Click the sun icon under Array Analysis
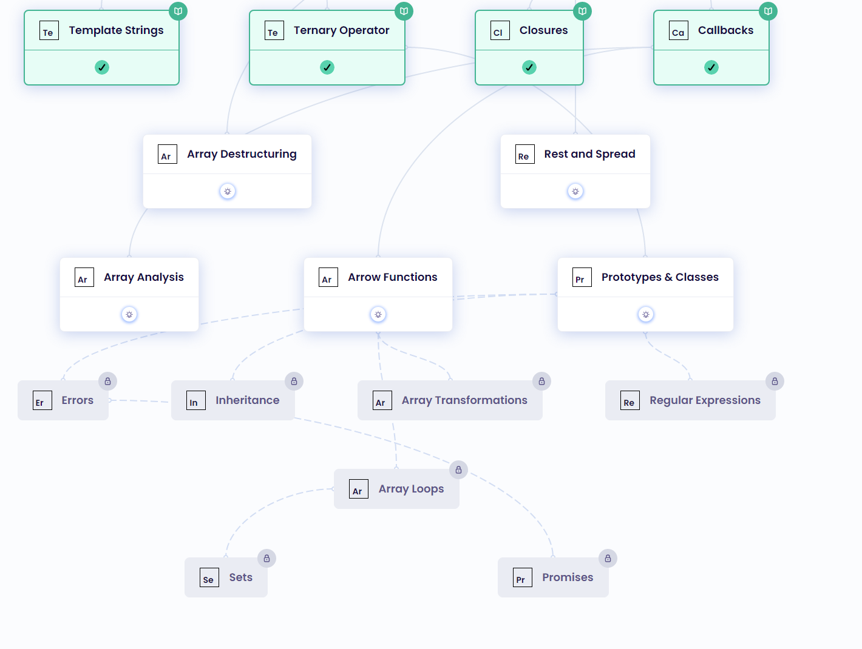This screenshot has width=862, height=649. coord(129,314)
